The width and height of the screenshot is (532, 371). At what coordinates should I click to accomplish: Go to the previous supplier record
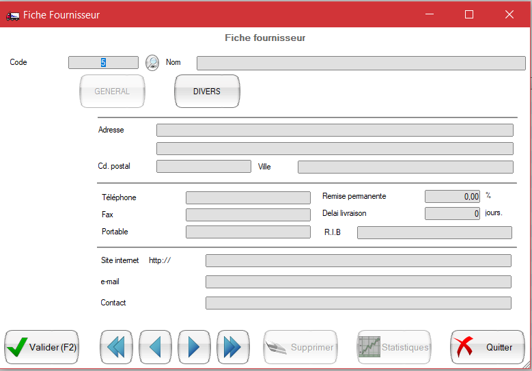click(155, 347)
